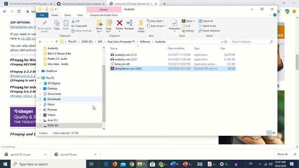Navigate back in File Explorer
This screenshot has width=299, height=168.
40,42
